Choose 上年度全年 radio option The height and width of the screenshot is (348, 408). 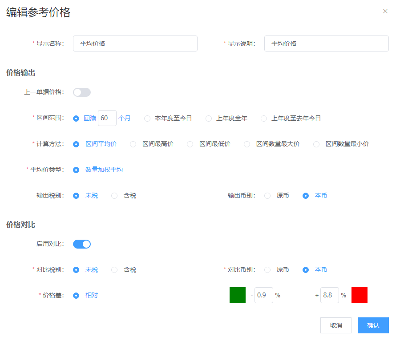point(209,119)
